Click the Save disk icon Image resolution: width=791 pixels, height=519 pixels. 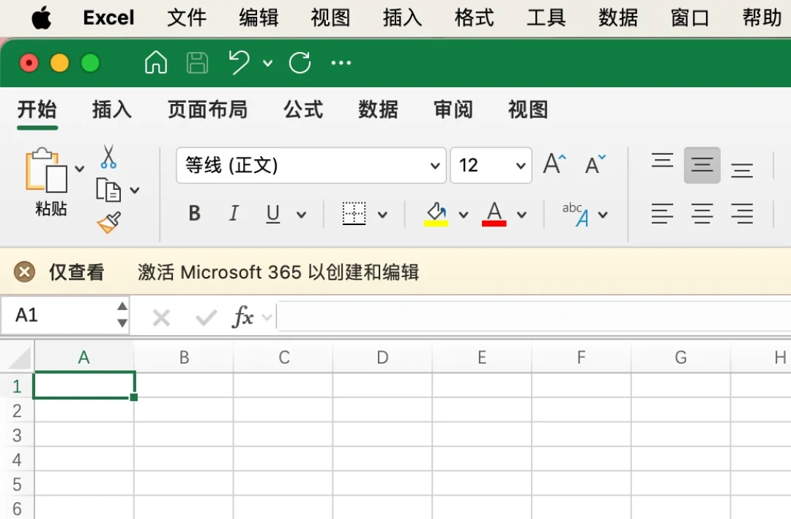point(197,62)
